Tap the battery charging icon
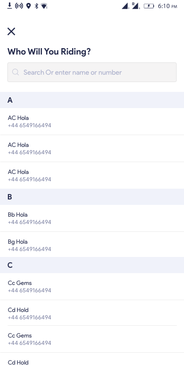 [149, 6]
